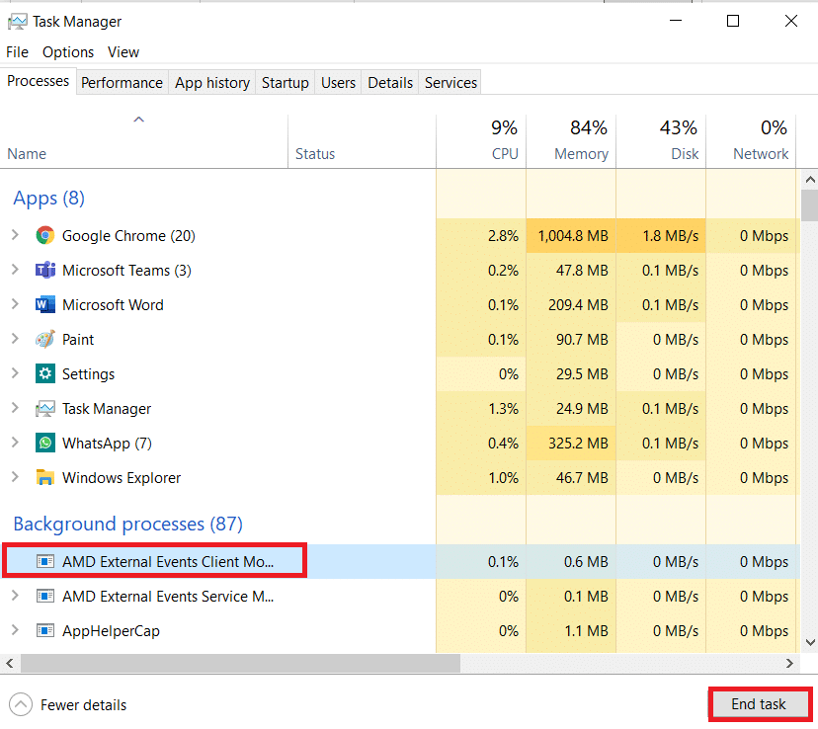Sort by the Network column header

tap(751, 142)
